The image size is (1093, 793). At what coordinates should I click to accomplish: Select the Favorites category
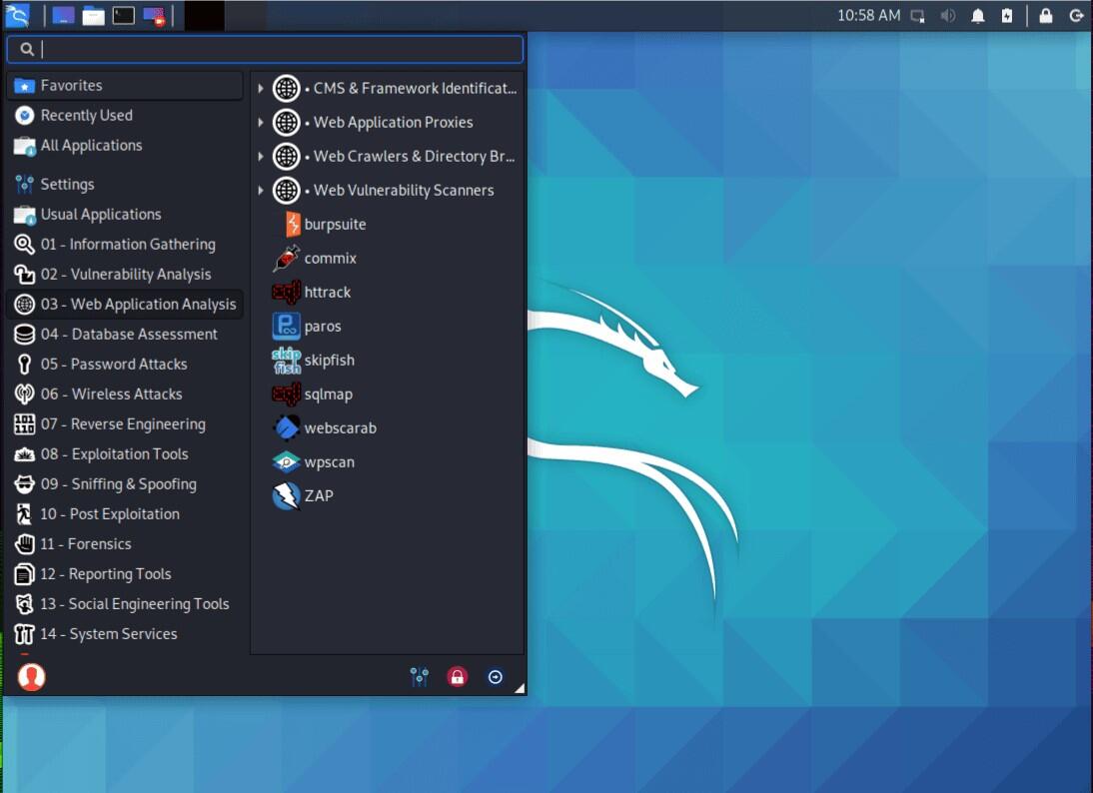tap(71, 86)
